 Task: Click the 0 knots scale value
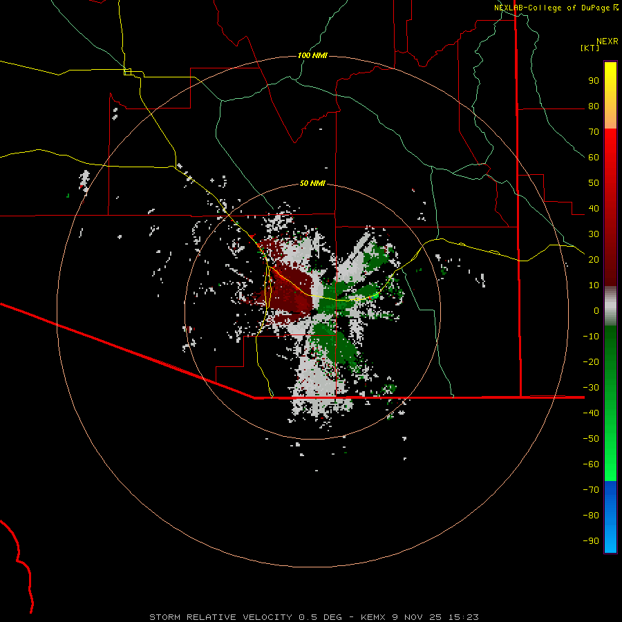(x=596, y=310)
